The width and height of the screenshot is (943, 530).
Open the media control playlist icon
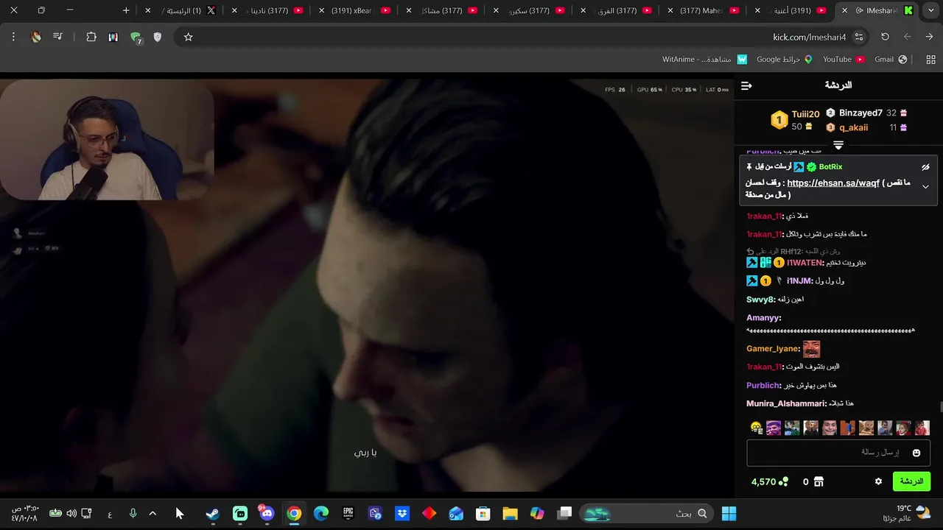[x=58, y=37]
